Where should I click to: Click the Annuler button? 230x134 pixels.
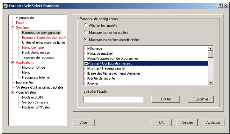pyautogui.click(x=187, y=122)
